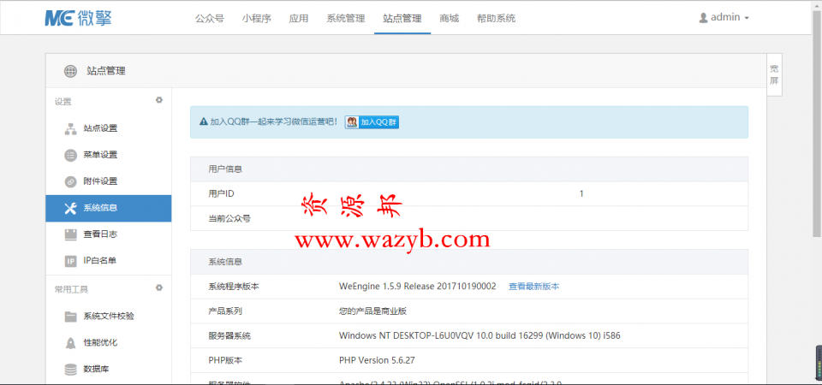Click the admin user avatar icon
This screenshot has height=385, width=822.
click(x=704, y=18)
